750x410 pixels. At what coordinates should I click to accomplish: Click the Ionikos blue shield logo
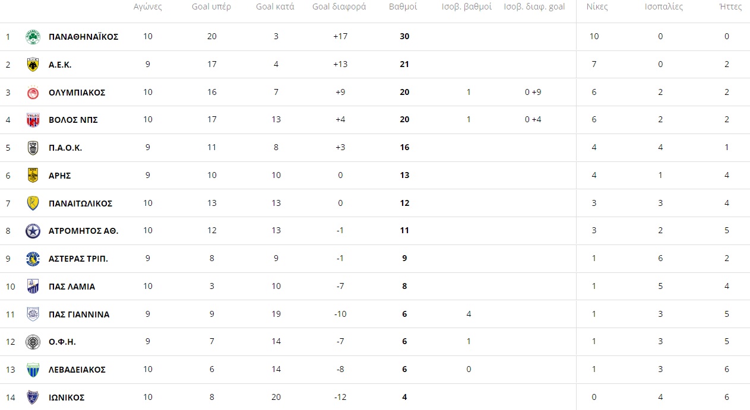click(x=33, y=398)
